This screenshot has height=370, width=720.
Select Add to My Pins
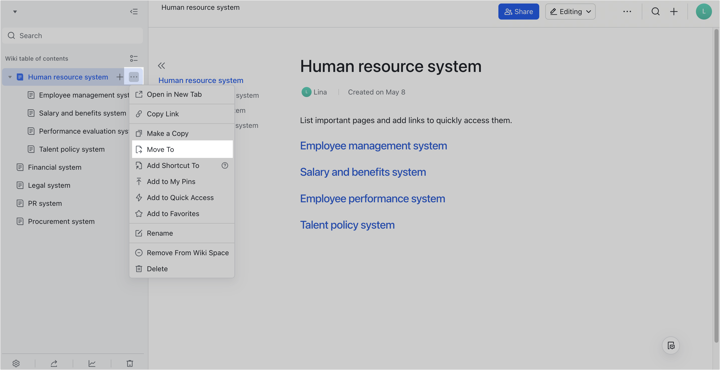(x=182, y=182)
